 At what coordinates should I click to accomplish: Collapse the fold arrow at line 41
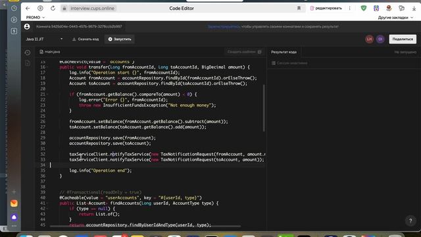[47, 203]
